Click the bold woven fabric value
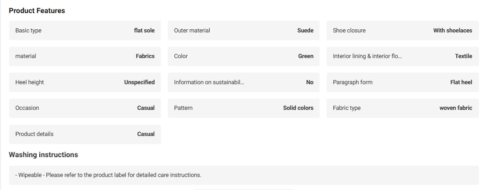Image resolution: width=487 pixels, height=190 pixels. pyautogui.click(x=455, y=108)
